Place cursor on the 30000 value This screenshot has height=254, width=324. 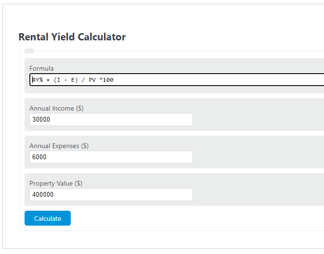41,120
